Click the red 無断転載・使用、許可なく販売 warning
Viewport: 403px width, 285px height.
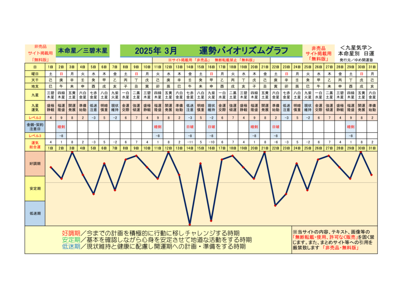[x=325, y=237]
